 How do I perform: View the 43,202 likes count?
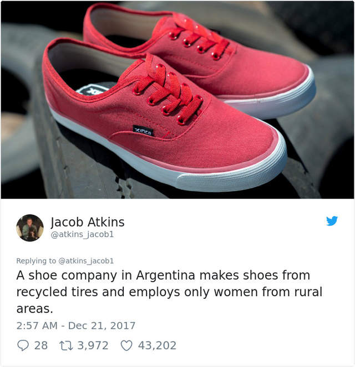click(157, 345)
